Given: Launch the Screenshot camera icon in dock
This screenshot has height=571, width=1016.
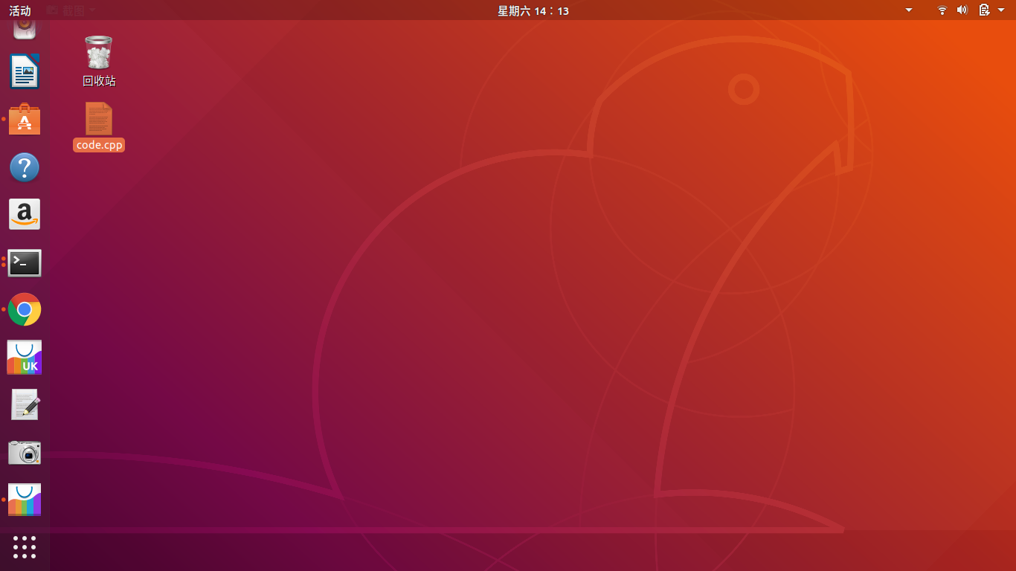Looking at the screenshot, I should [25, 452].
